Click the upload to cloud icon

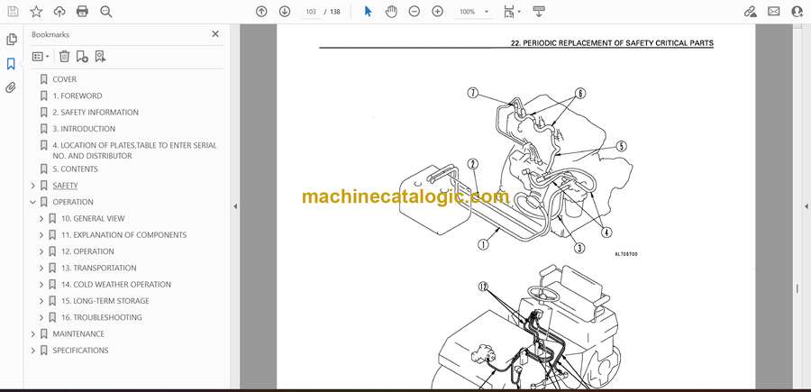pyautogui.click(x=59, y=12)
